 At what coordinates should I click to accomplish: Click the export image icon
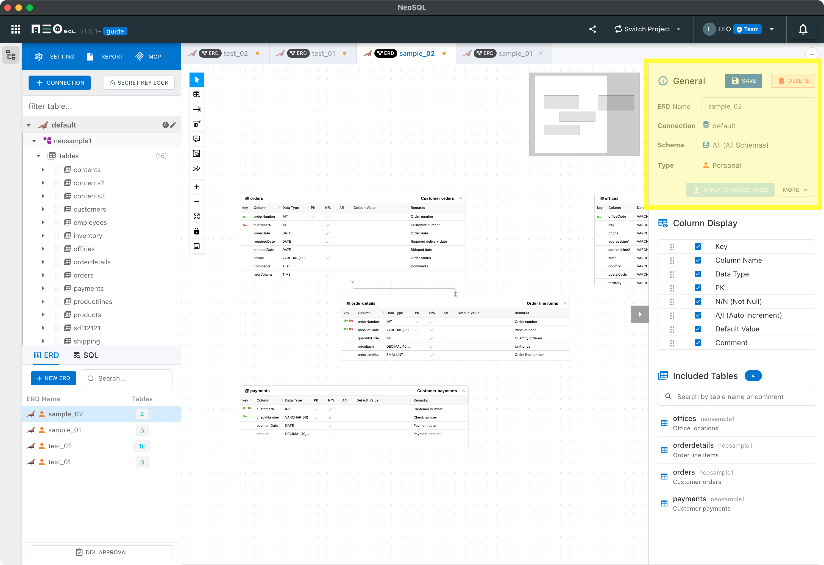[197, 246]
